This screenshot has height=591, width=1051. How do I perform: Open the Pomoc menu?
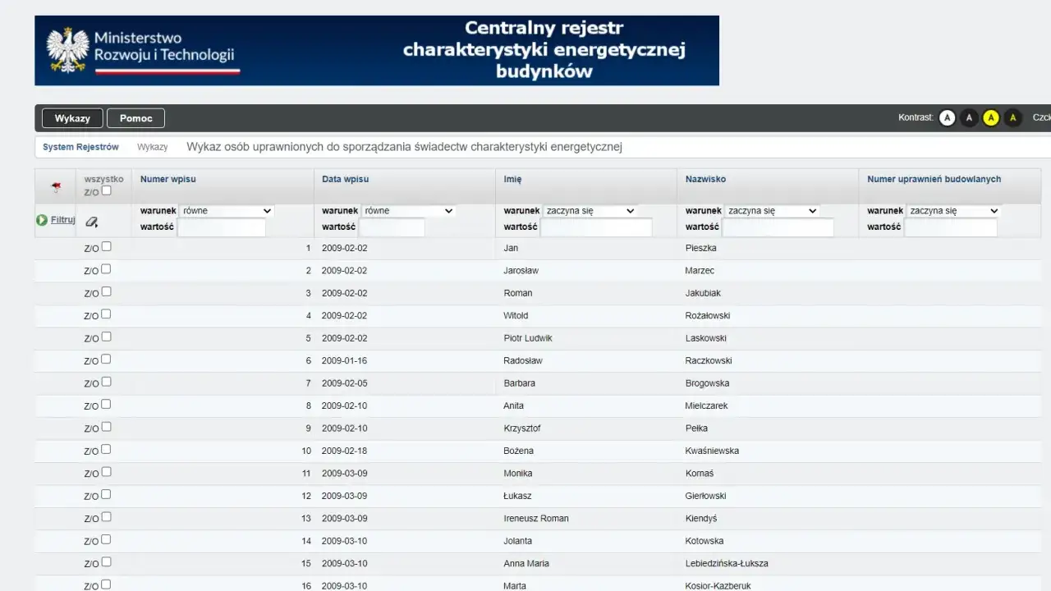pos(136,118)
